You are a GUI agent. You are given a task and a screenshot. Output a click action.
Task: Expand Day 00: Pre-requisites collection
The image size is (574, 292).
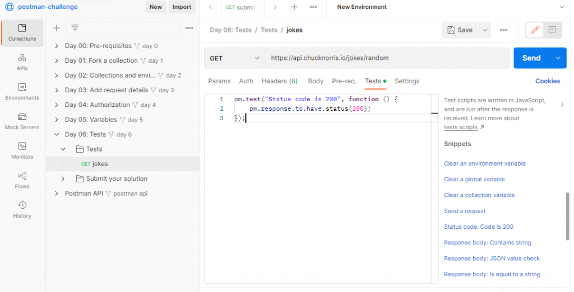(57, 46)
